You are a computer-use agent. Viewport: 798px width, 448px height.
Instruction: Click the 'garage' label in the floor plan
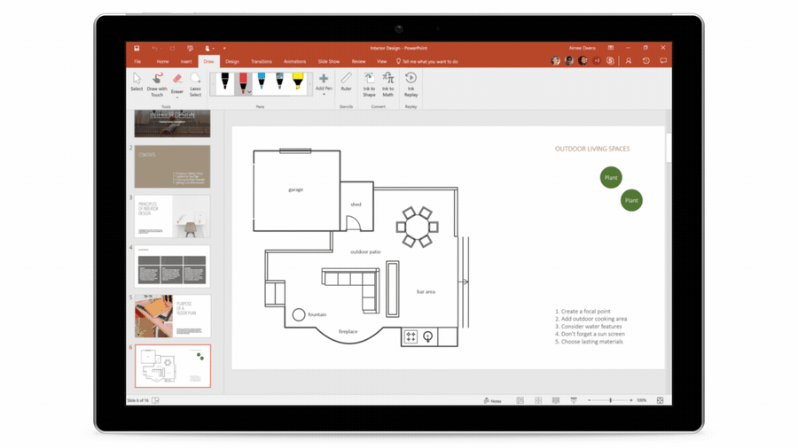coord(295,189)
